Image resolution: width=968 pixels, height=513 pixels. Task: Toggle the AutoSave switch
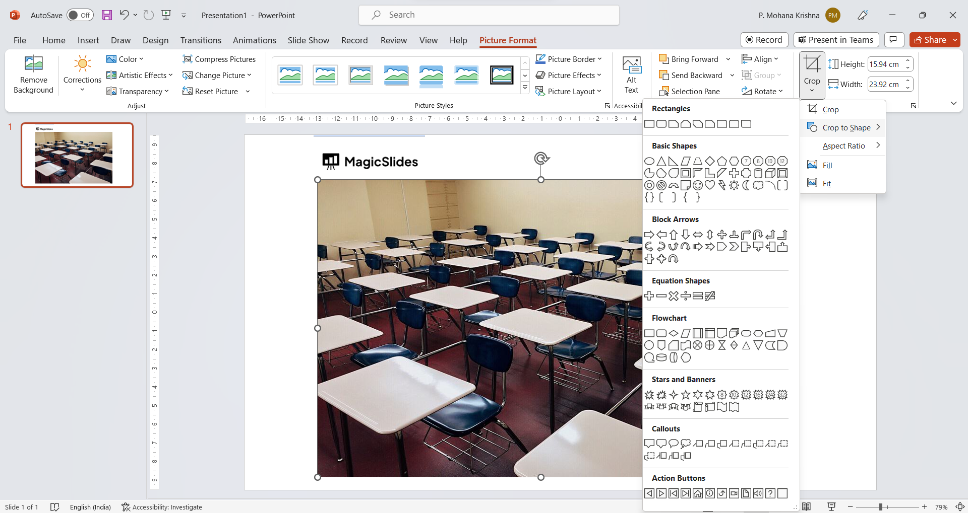point(80,15)
